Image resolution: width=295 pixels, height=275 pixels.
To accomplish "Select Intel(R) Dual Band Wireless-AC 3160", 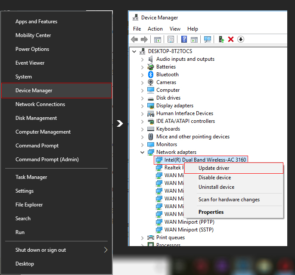I will pos(201,160).
